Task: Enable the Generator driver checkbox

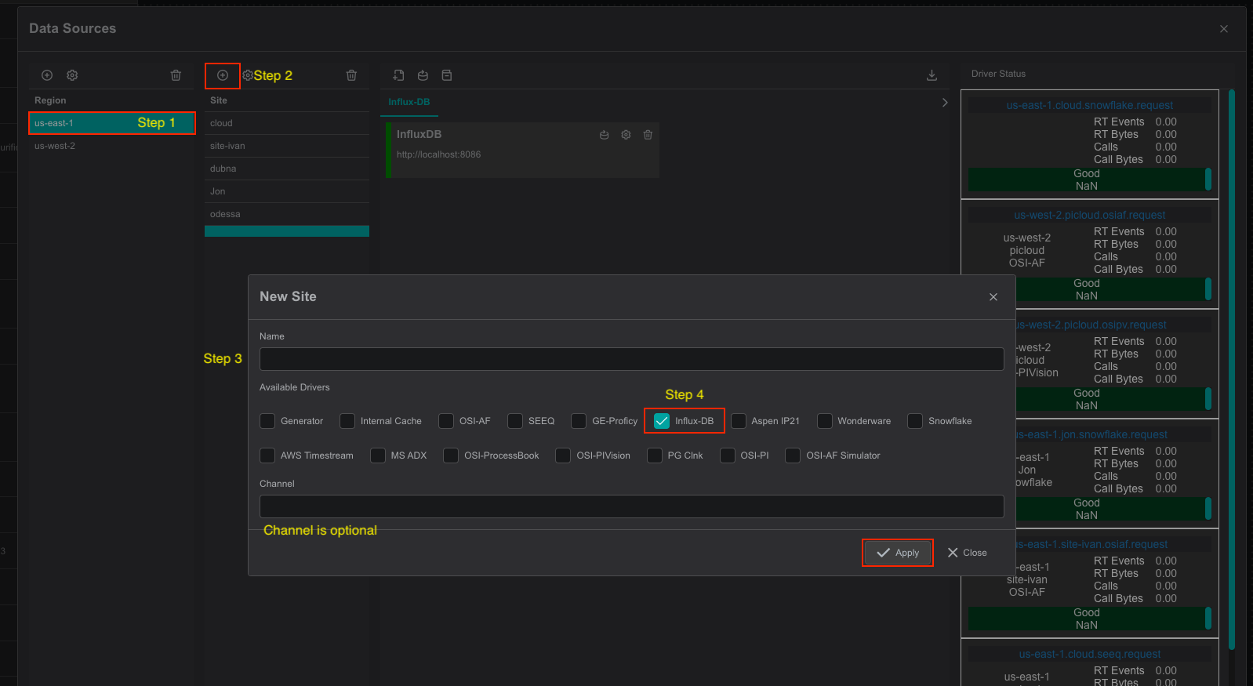Action: point(267,421)
